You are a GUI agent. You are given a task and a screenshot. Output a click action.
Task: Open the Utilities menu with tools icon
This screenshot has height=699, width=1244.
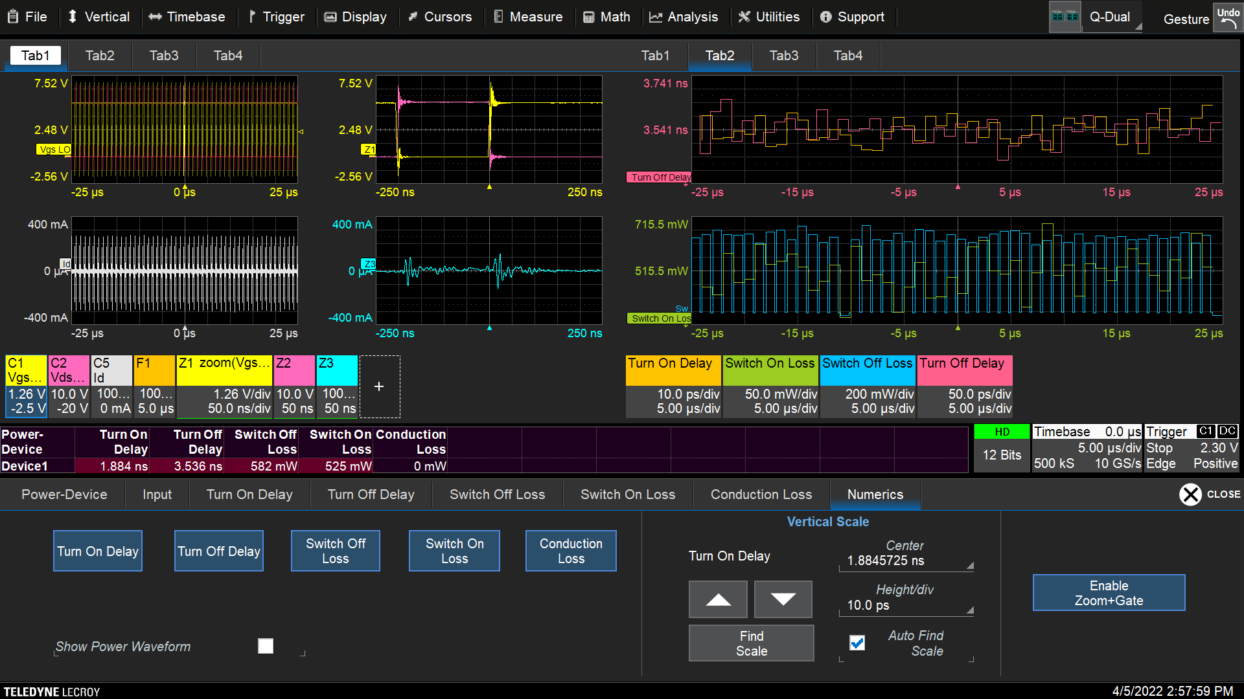coord(769,17)
